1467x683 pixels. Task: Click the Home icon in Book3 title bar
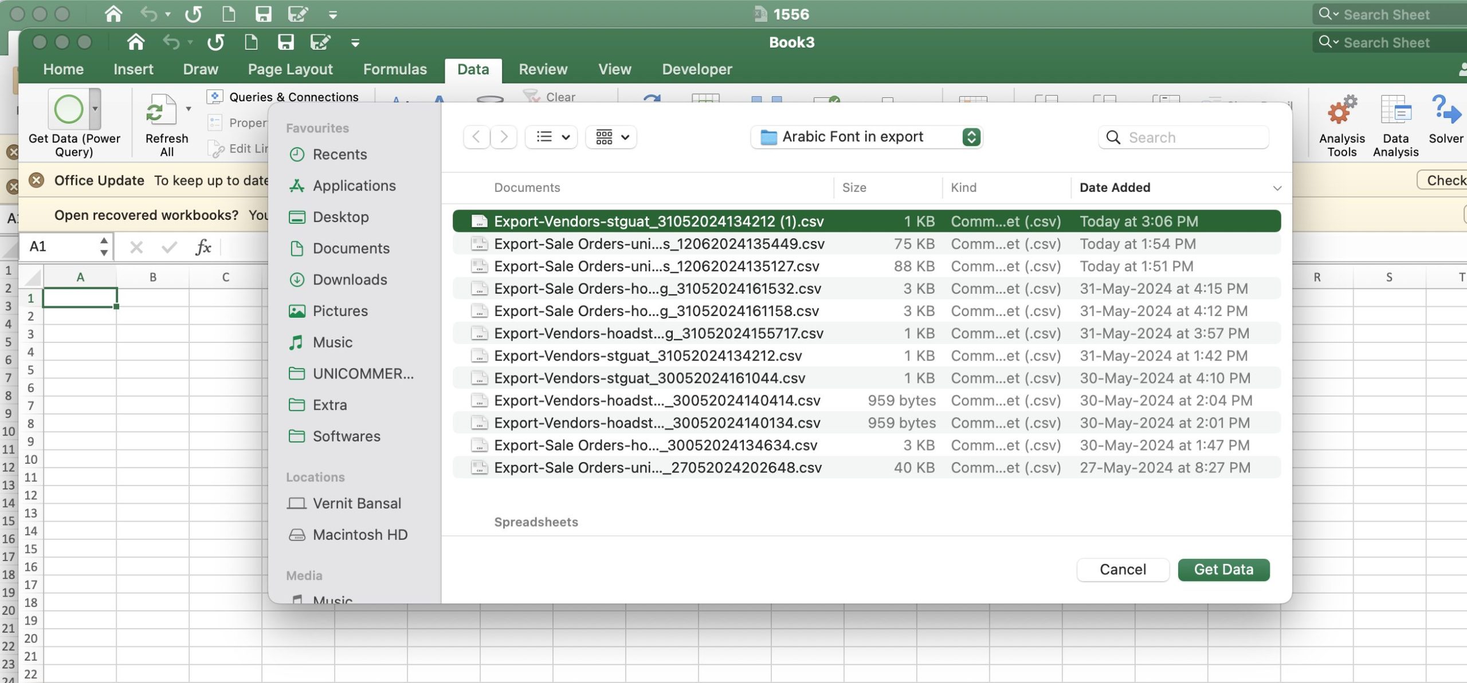click(136, 42)
